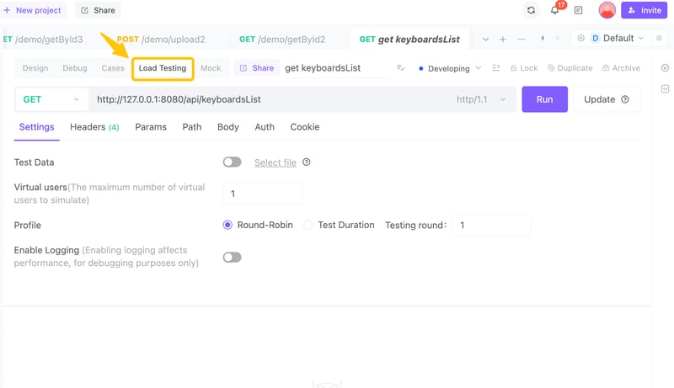Enable the Test Data toggle
This screenshot has width=674, height=388.
click(x=232, y=162)
